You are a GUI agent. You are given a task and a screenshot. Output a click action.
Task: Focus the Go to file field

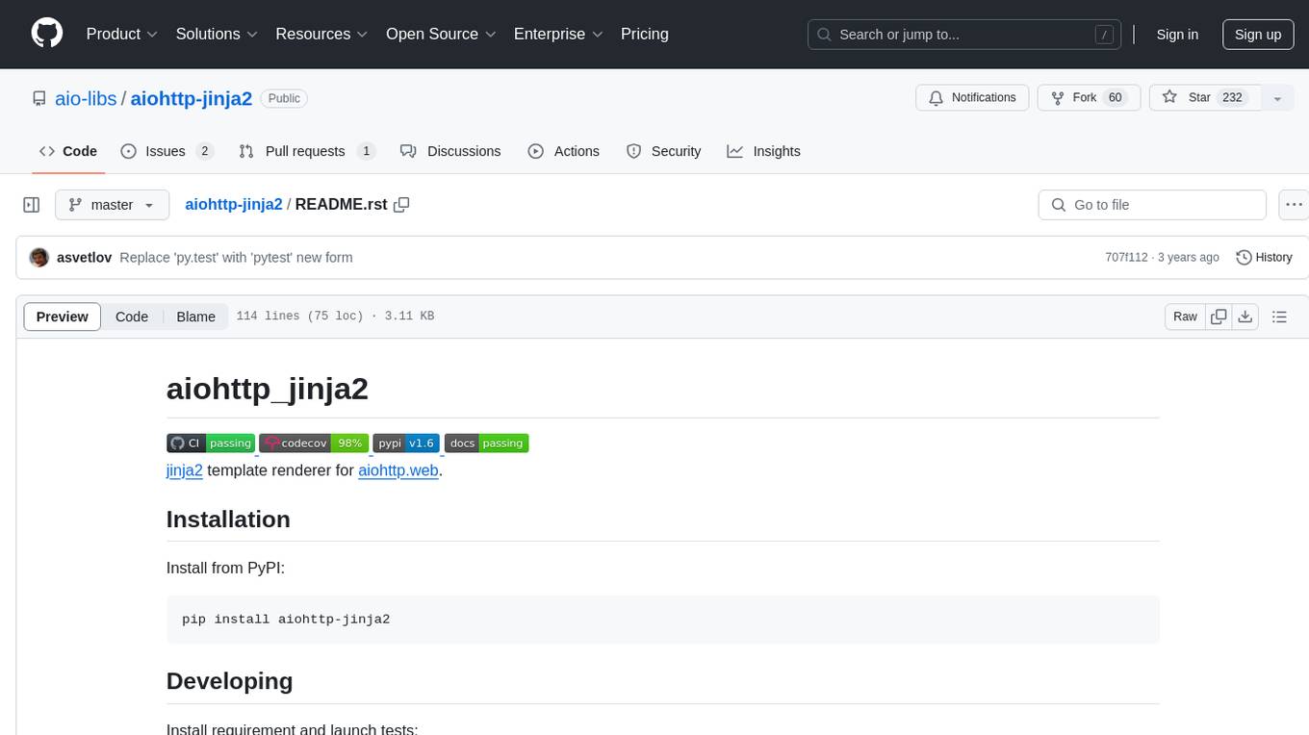tap(1152, 205)
